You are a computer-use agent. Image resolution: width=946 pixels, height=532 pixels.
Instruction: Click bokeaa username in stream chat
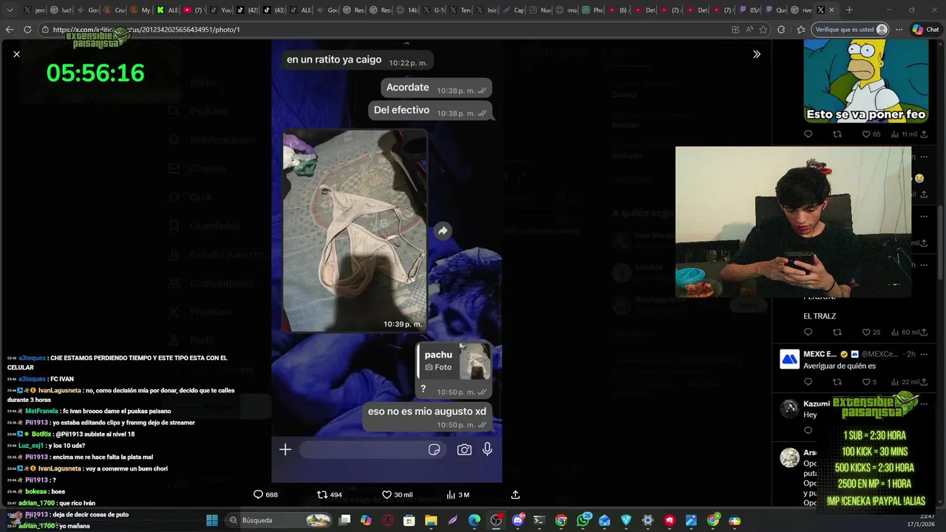(35, 491)
